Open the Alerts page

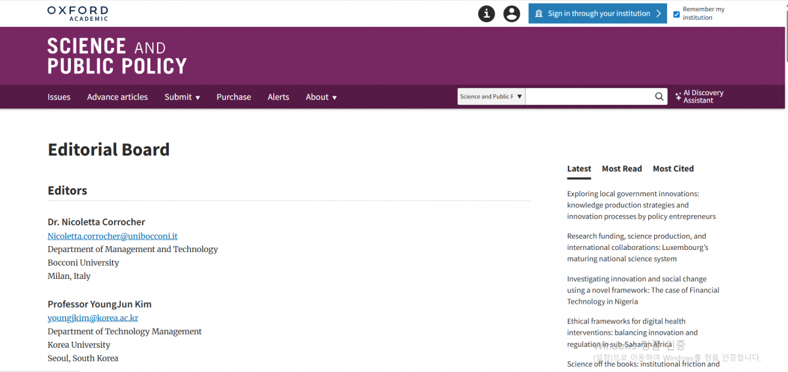(x=278, y=97)
